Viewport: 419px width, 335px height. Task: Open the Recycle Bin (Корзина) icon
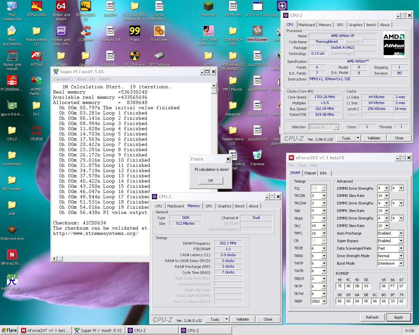tap(257, 158)
